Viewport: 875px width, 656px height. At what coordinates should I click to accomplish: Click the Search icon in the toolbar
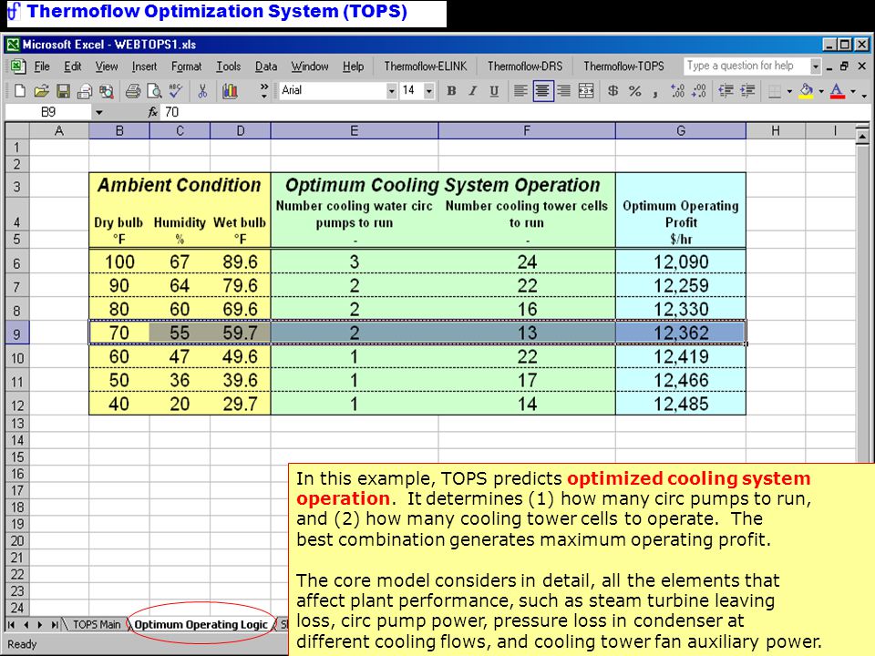coord(107,91)
